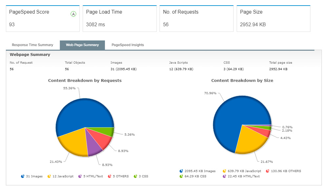Click the 639.79 KB JavaScript legend icon
The height and width of the screenshot is (190, 328).
point(224,171)
